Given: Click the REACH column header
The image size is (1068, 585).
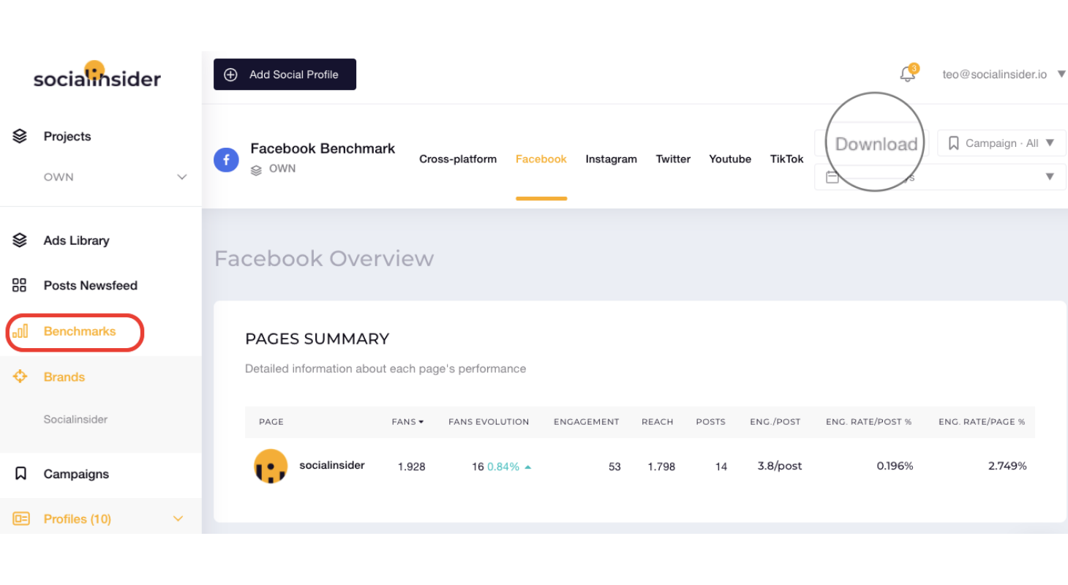Looking at the screenshot, I should [658, 422].
